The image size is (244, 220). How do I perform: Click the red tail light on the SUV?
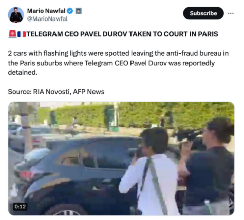[27, 175]
